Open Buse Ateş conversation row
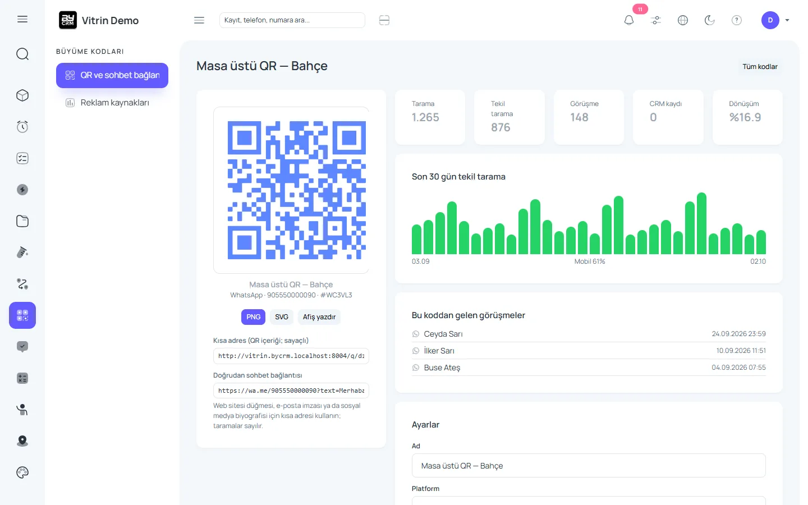This screenshot has height=505, width=808. coord(589,368)
